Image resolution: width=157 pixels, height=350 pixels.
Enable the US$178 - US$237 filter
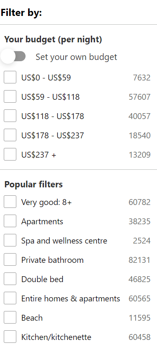tap(10, 135)
